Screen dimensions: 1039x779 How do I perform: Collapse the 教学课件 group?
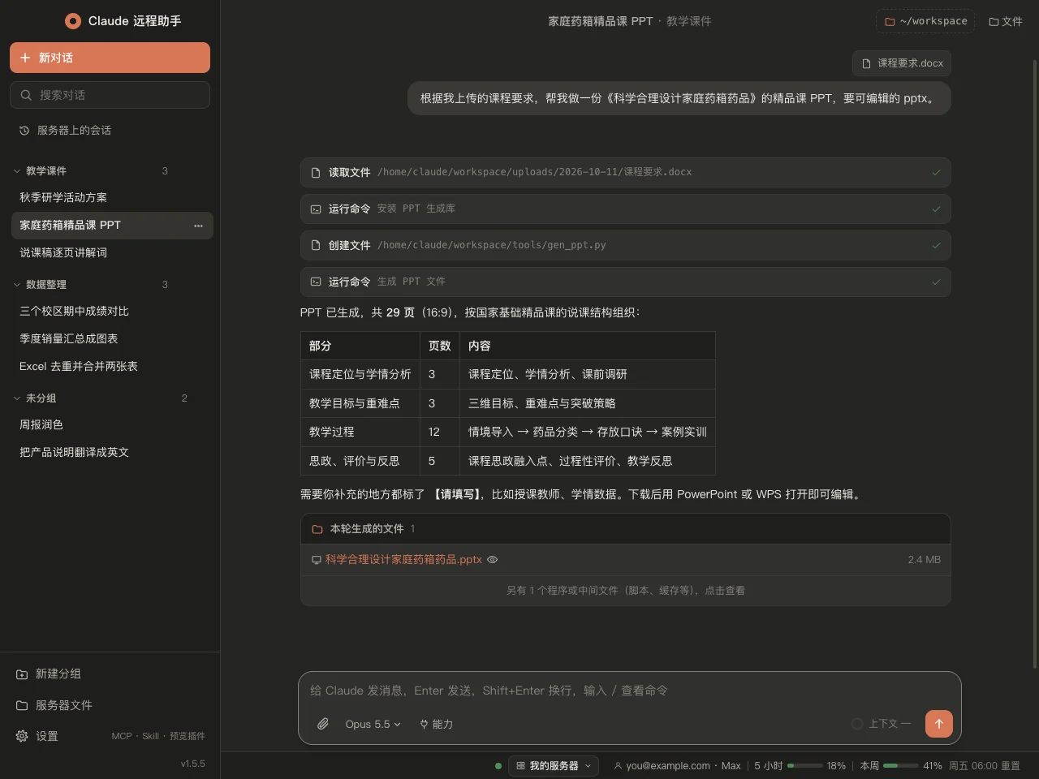point(17,171)
